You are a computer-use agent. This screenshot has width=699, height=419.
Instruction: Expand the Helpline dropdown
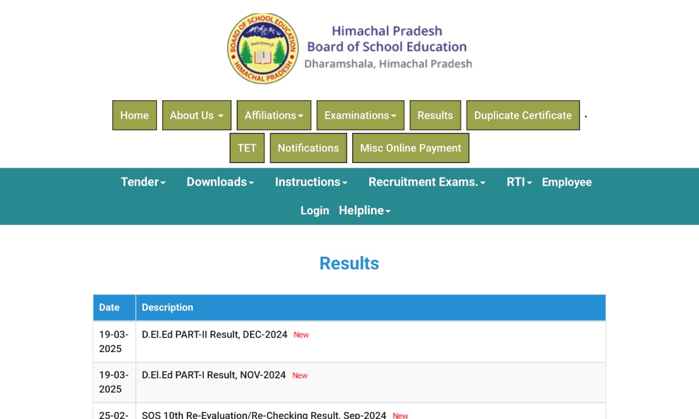(x=365, y=211)
